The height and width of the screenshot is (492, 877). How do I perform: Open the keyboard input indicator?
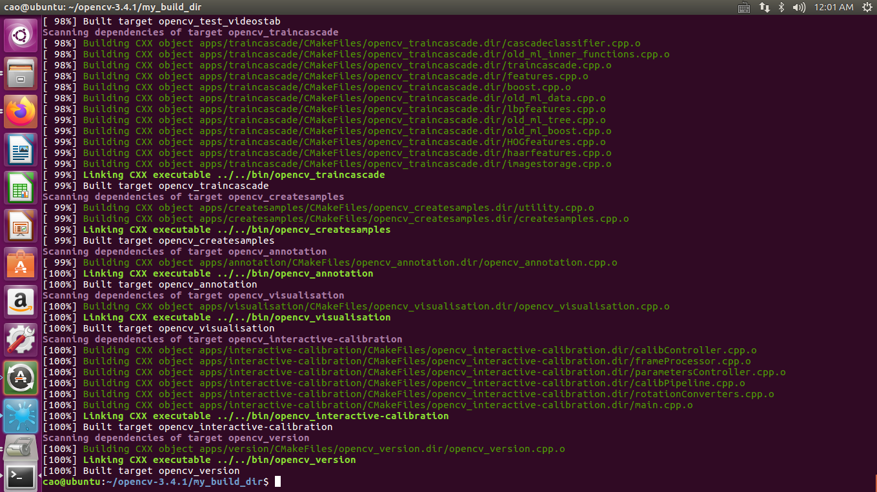[744, 8]
